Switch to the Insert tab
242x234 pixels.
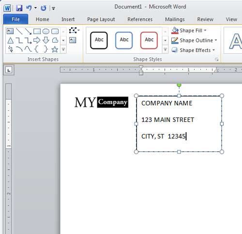(68, 19)
